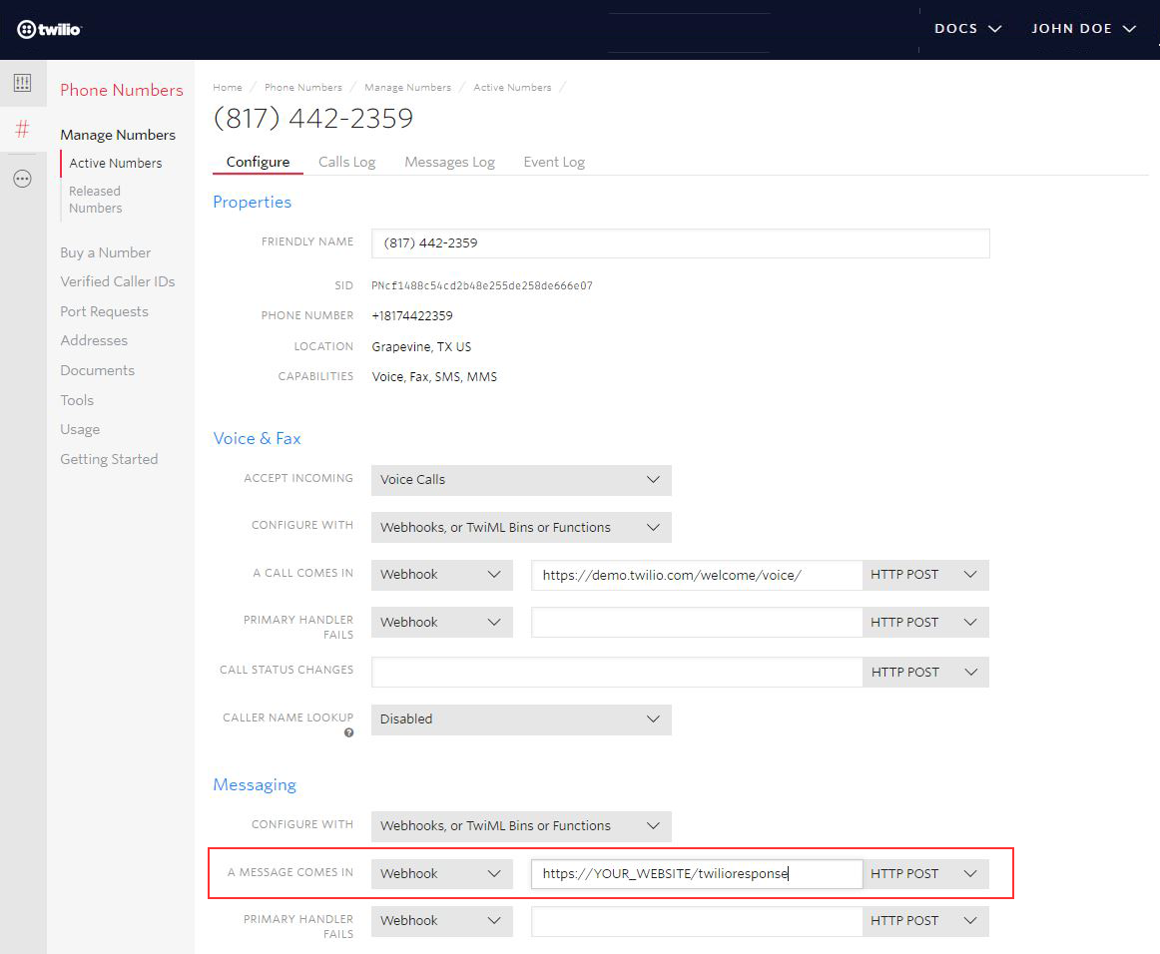
Task: Open Verified Caller IDs
Action: point(118,281)
